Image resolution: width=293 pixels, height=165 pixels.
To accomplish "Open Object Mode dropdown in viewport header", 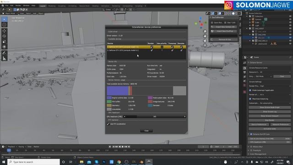I will point(10,13).
